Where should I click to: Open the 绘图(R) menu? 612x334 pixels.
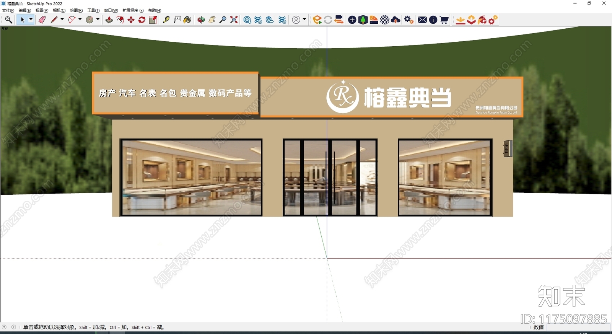point(76,10)
